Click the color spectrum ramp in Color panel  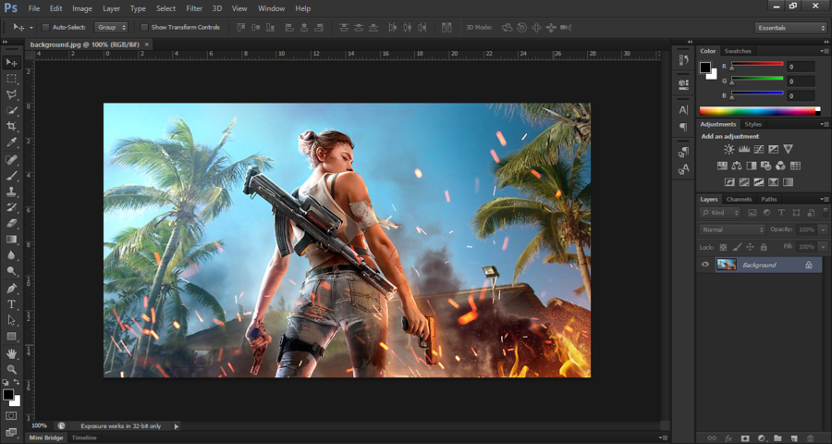click(759, 111)
